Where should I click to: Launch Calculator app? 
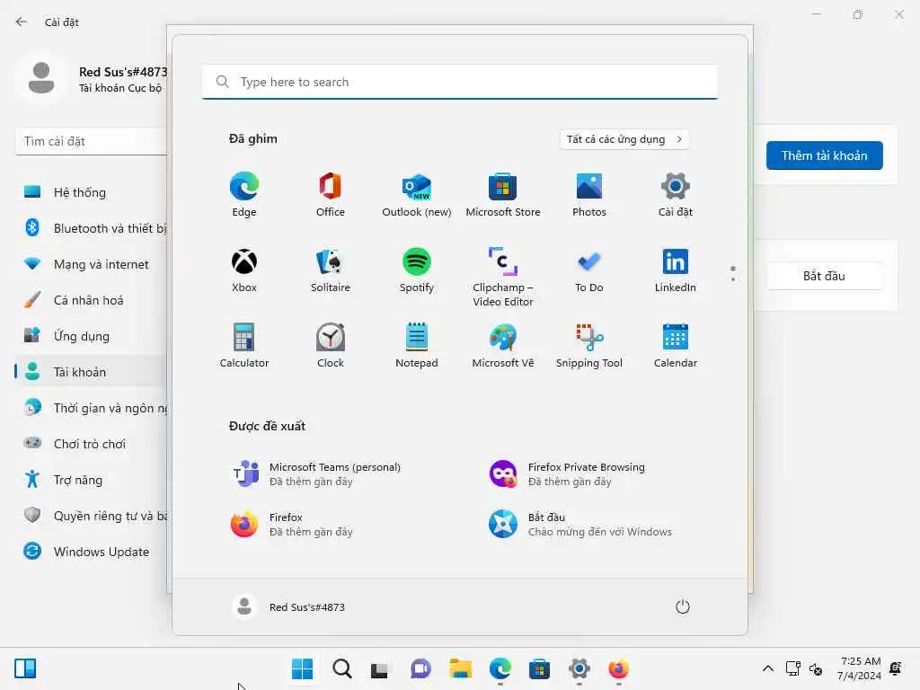click(x=244, y=346)
